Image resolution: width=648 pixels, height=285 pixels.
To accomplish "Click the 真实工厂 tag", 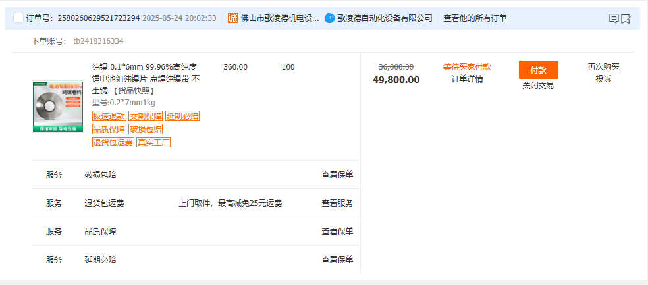I will (x=153, y=142).
